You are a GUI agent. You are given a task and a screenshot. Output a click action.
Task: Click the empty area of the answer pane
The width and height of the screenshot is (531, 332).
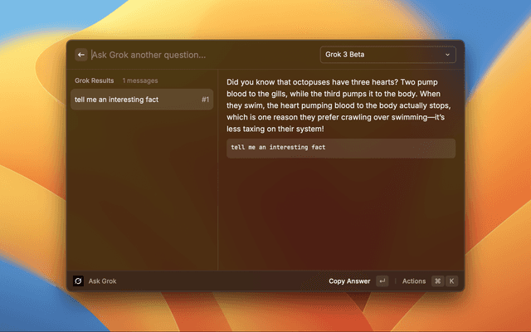(340, 216)
